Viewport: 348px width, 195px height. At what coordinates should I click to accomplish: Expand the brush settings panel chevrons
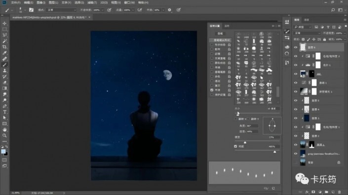(273, 26)
